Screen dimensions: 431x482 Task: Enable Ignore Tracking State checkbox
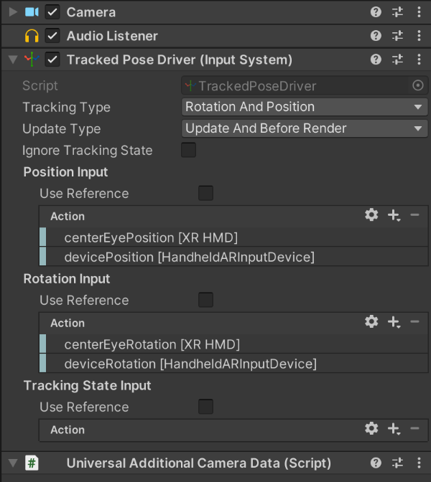[188, 150]
